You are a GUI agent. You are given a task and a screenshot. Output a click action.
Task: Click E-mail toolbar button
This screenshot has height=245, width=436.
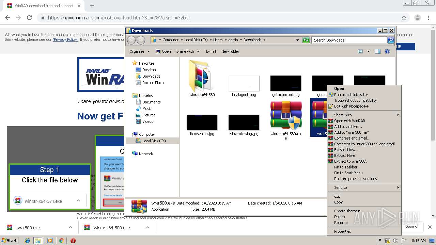(211, 51)
